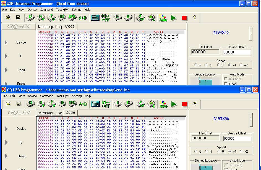The image size is (261, 170).
Task: Click the 'i' info button beside M93S56 in USB Universal Programmer window
Action: pos(251,34)
